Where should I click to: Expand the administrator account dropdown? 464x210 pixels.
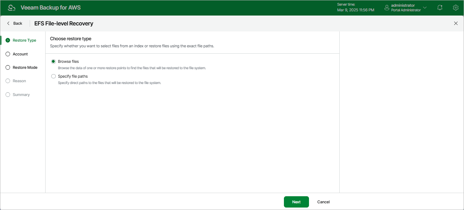click(x=424, y=7)
